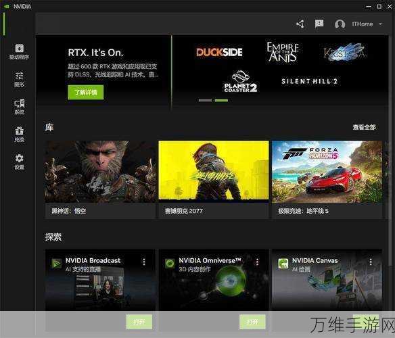Image resolution: width=395 pixels, height=338 pixels.
Task: Open the Drivers section in sidebar
Action: click(x=19, y=51)
